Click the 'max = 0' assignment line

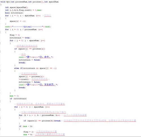(14, 96)
